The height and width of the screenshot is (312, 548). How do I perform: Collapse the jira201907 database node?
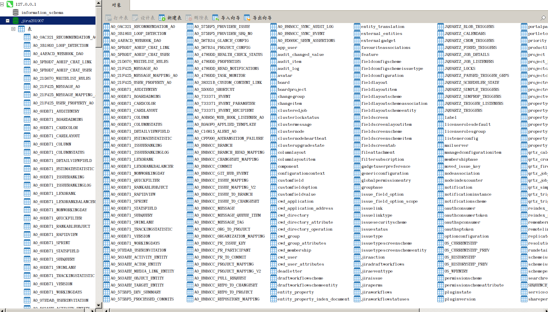click(x=7, y=21)
